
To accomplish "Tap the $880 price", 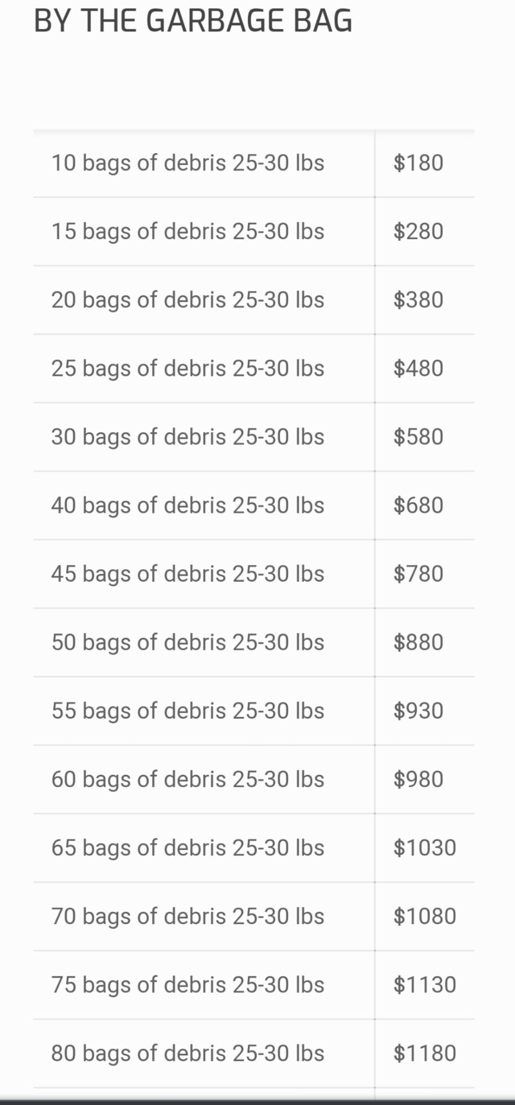I will (x=418, y=643).
